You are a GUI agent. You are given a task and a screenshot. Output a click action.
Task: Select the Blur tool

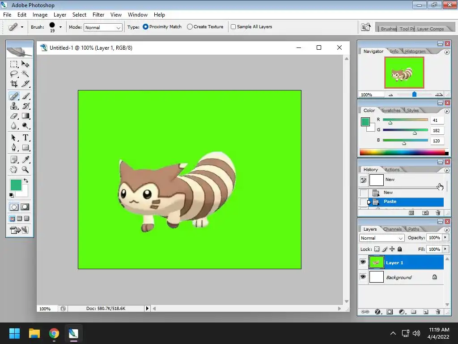click(x=13, y=126)
